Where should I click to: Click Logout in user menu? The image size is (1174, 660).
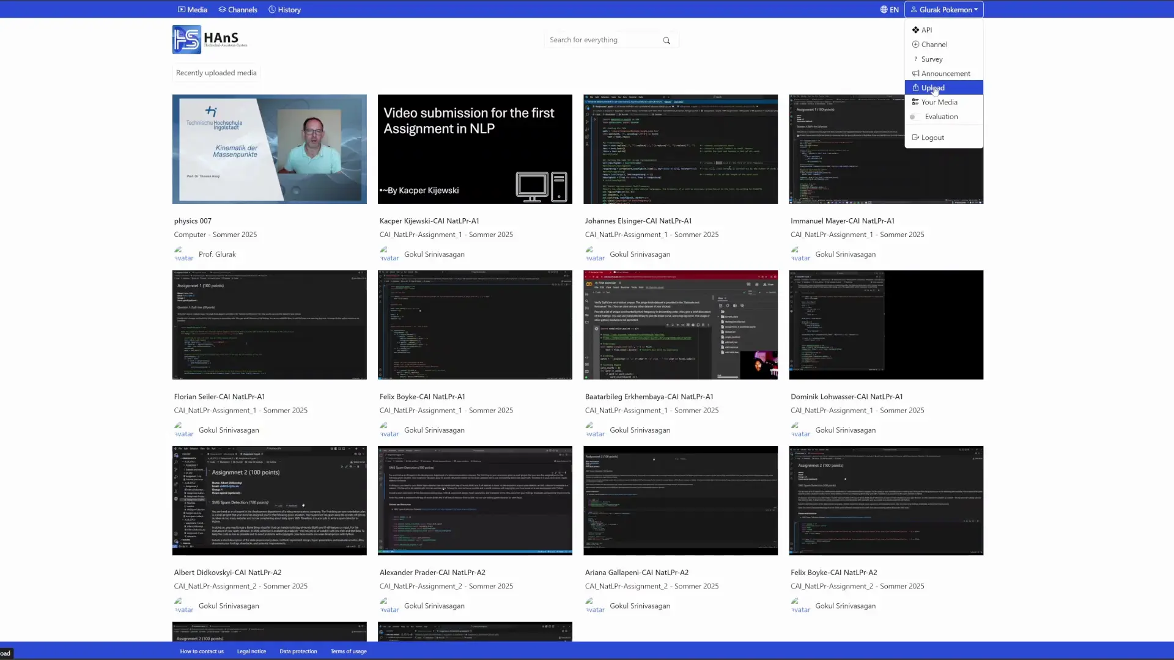pyautogui.click(x=932, y=137)
